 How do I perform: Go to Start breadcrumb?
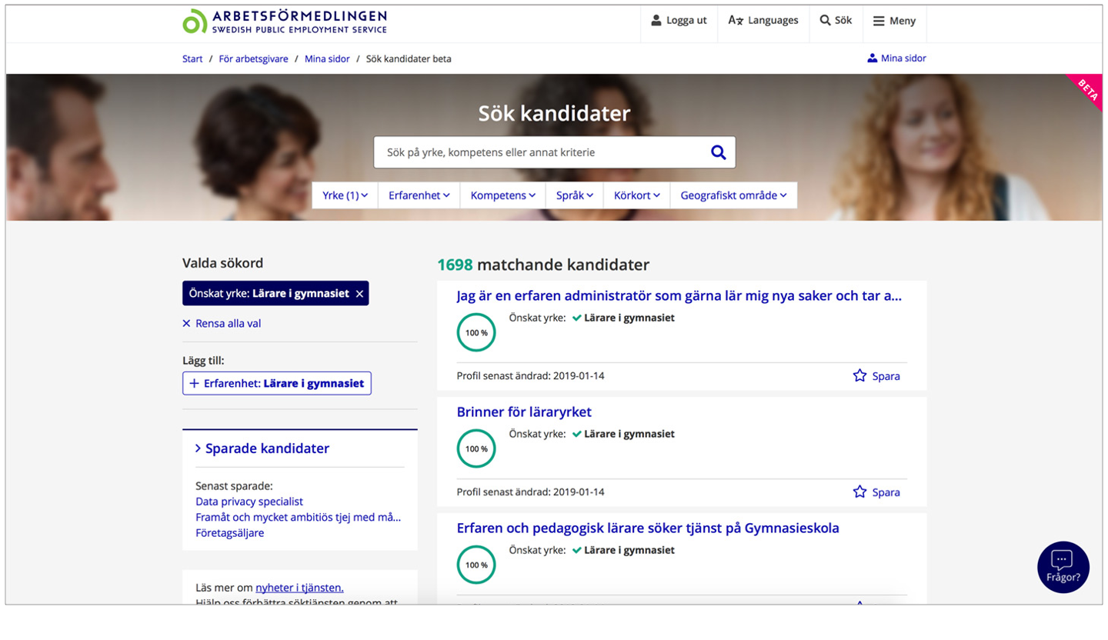192,58
